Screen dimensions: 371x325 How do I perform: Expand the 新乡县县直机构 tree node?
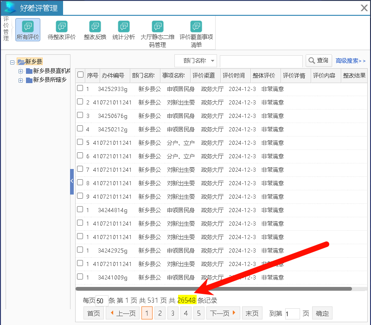(x=20, y=71)
